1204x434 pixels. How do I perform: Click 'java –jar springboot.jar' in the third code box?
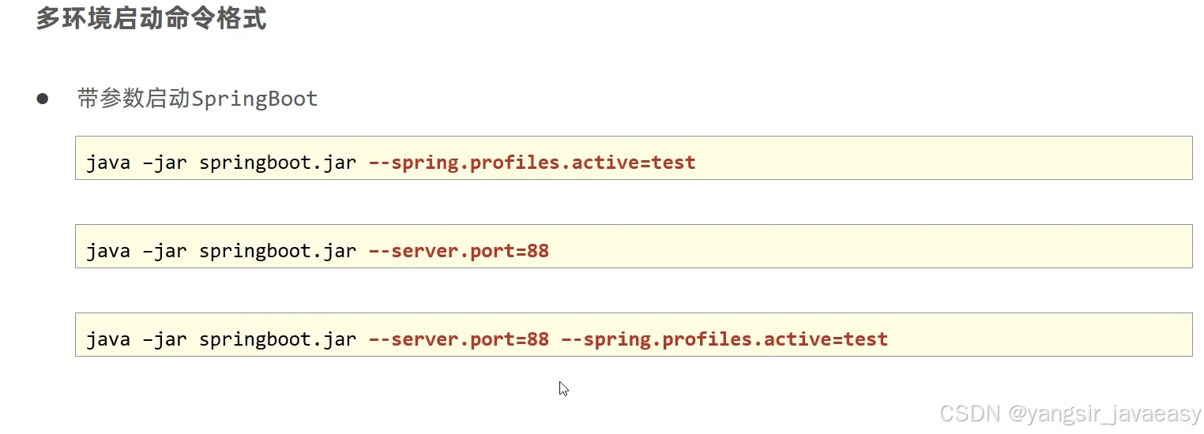[221, 339]
